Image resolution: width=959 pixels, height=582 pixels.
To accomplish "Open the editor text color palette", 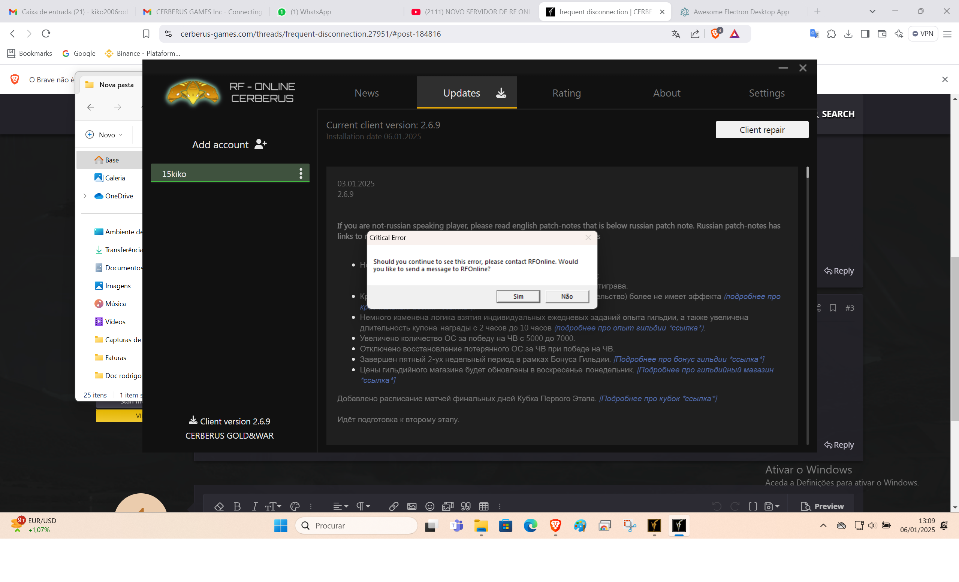I will [x=295, y=506].
